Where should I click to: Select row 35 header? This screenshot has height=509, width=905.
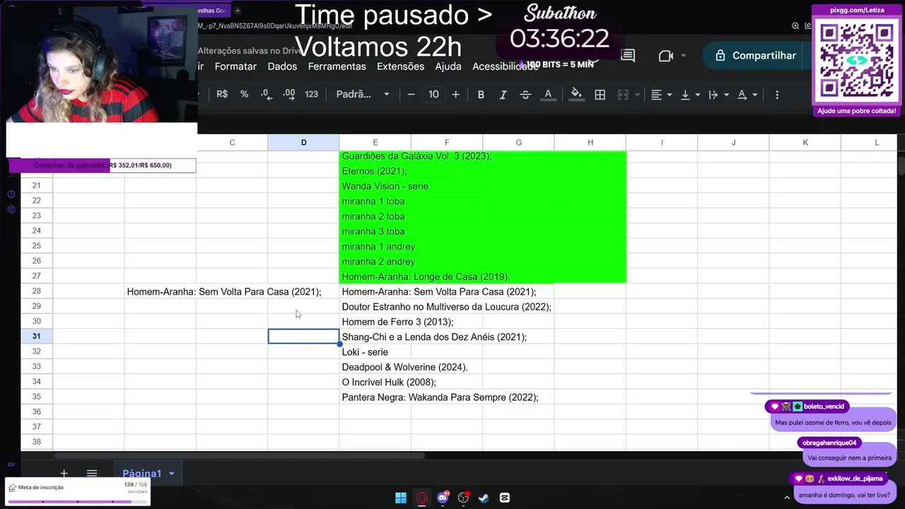36,397
